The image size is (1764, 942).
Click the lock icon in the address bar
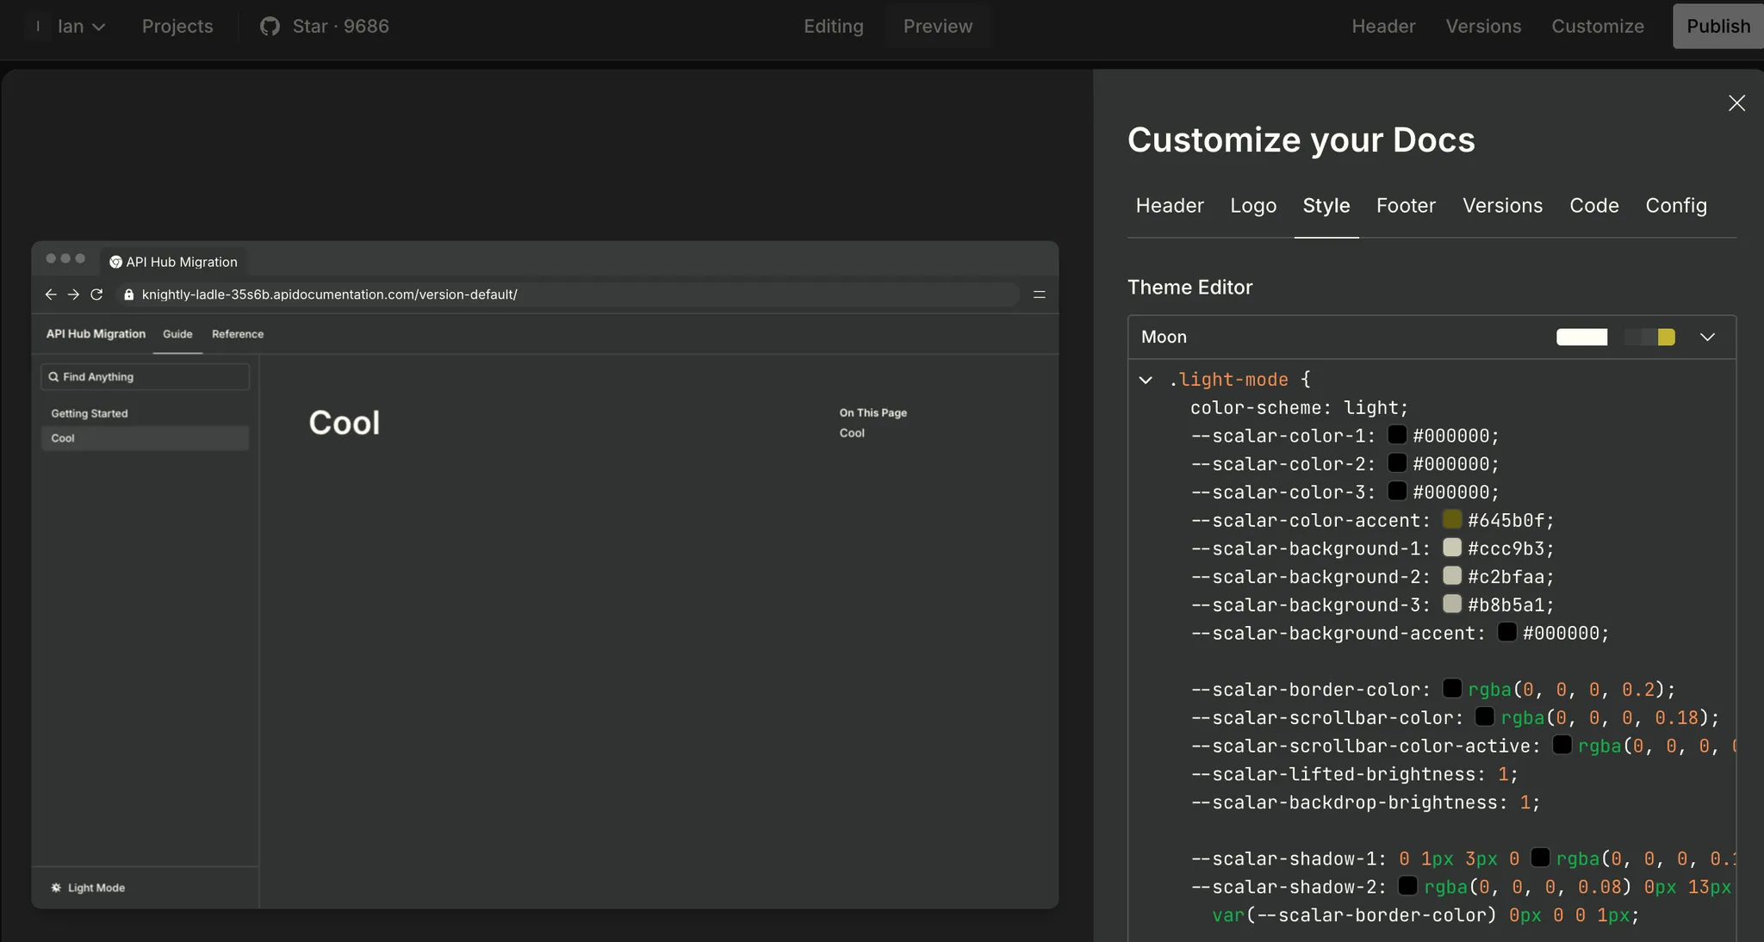(x=128, y=294)
